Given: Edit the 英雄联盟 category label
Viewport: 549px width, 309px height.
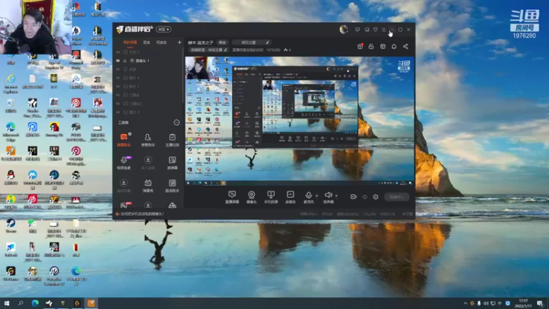Looking at the screenshot, I should point(209,50).
